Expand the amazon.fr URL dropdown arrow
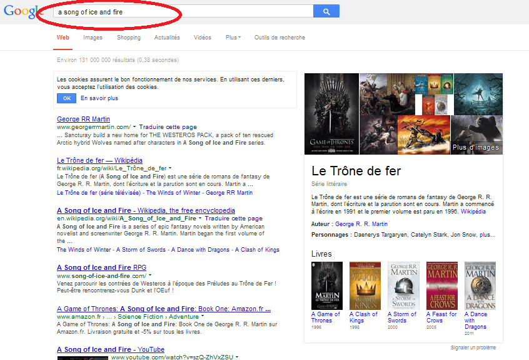The width and height of the screenshot is (529, 360). point(203,316)
